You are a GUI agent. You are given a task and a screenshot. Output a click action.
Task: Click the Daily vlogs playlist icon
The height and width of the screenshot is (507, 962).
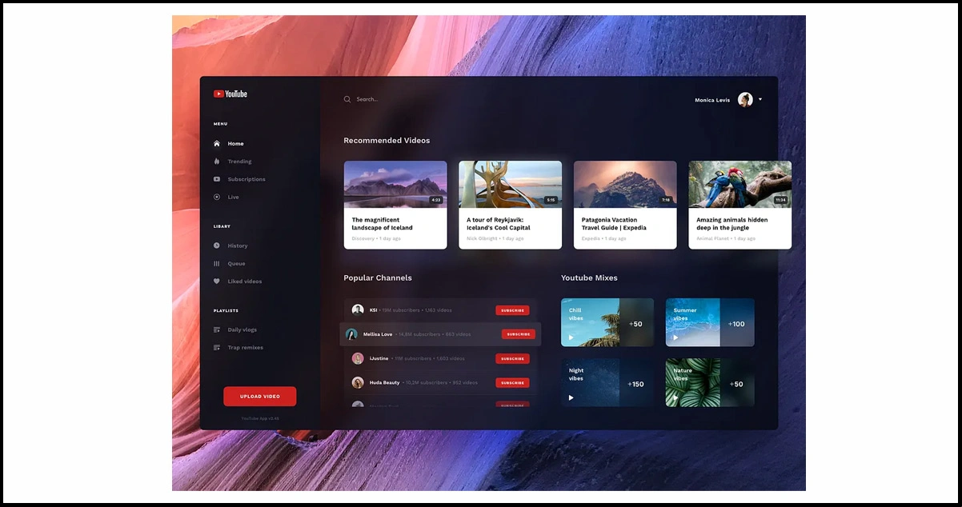point(217,329)
